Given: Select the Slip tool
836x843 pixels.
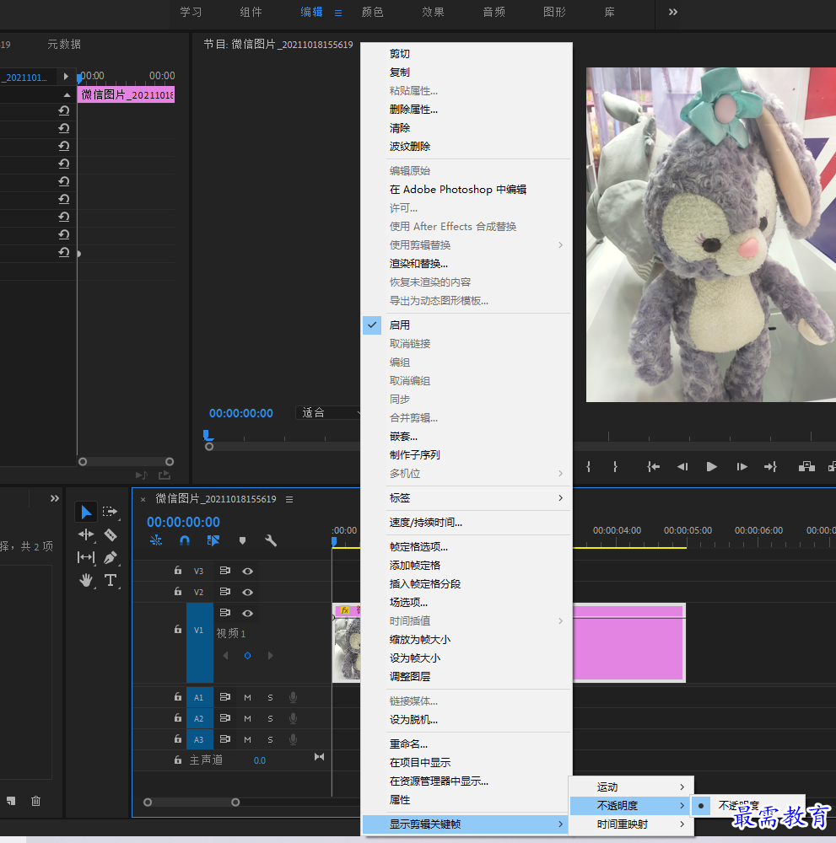Looking at the screenshot, I should coord(86,557).
